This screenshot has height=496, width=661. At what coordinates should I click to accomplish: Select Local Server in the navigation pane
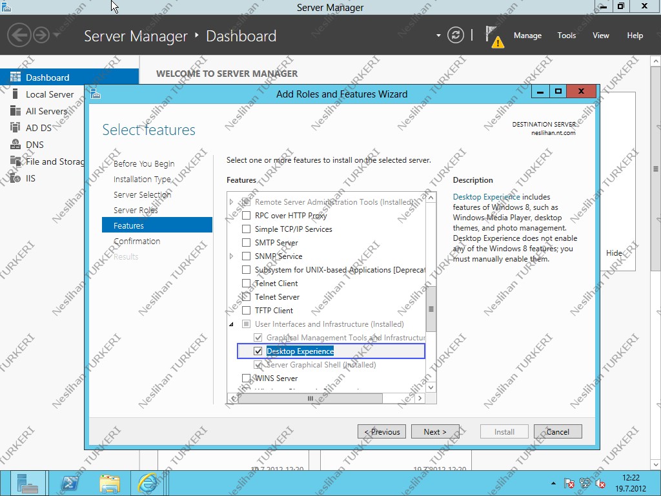coord(50,94)
